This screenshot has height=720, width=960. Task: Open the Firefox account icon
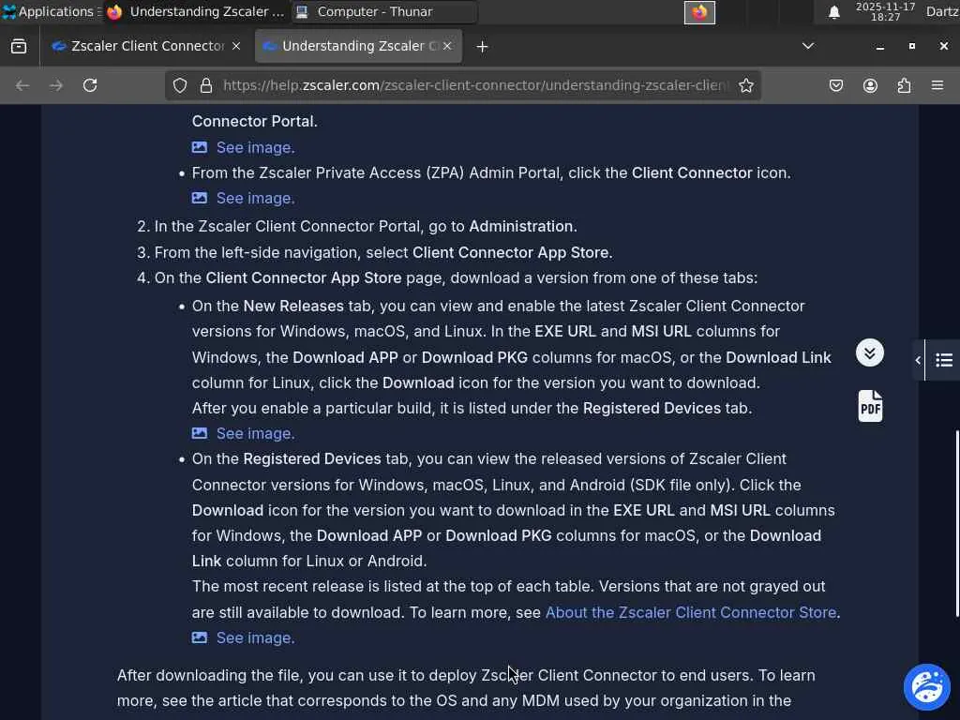pyautogui.click(x=870, y=85)
